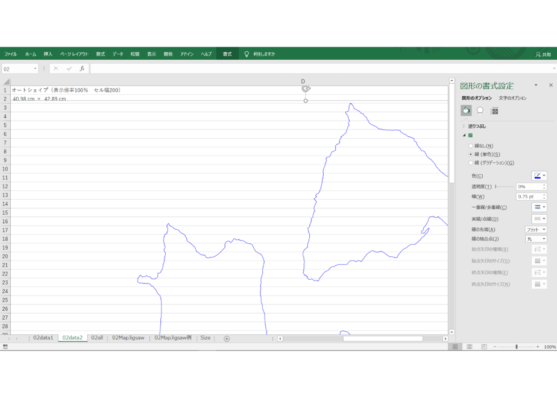Close the Format Shape pane
Screen dimensions: 557x398
[x=550, y=85]
